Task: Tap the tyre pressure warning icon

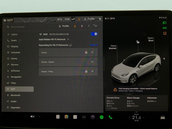Action: [x=165, y=33]
